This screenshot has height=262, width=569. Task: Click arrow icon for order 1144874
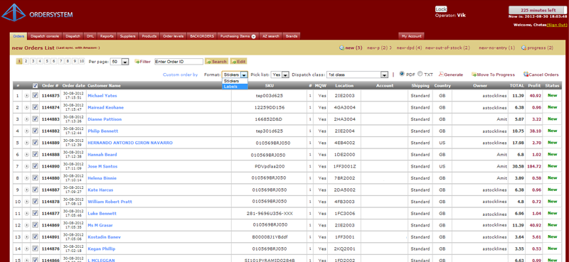26,108
